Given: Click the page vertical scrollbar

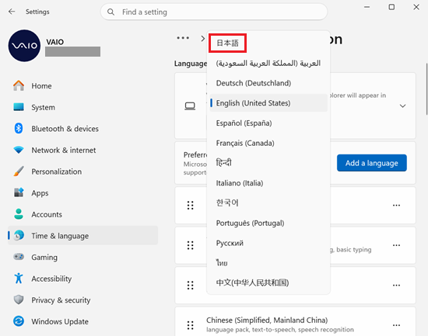Looking at the screenshot, I should click(426, 89).
